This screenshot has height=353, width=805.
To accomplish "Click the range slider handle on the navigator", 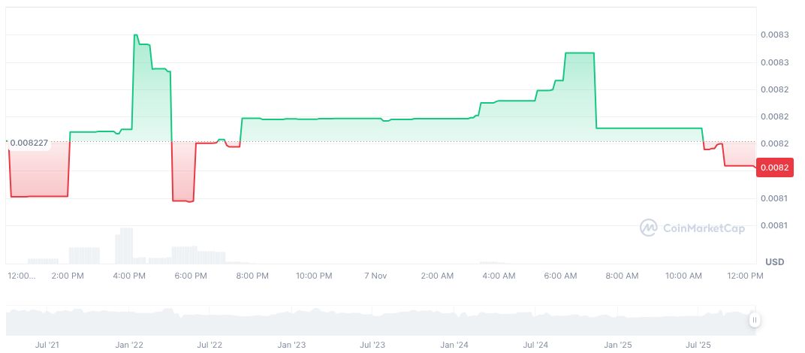I will (754, 320).
